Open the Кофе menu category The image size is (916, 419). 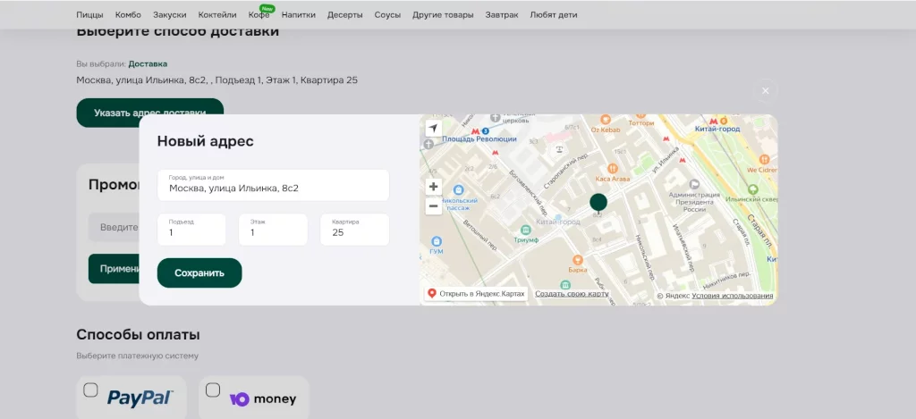259,15
